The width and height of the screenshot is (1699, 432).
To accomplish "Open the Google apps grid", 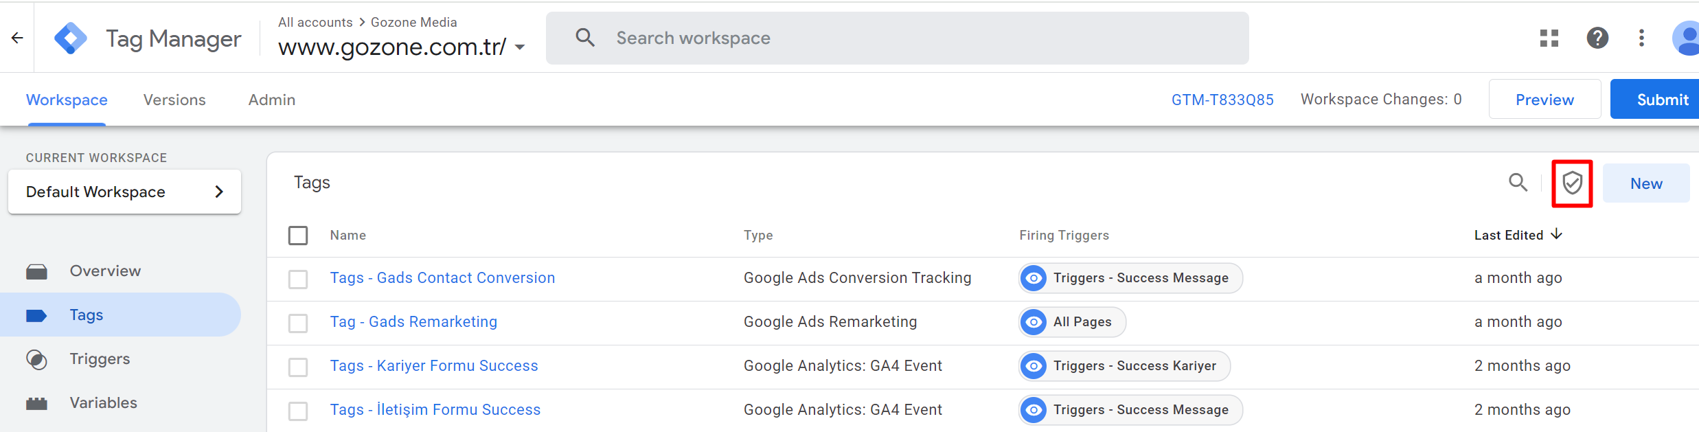I will click(1549, 38).
